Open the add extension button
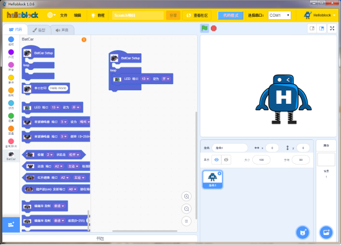 pyautogui.click(x=11, y=225)
